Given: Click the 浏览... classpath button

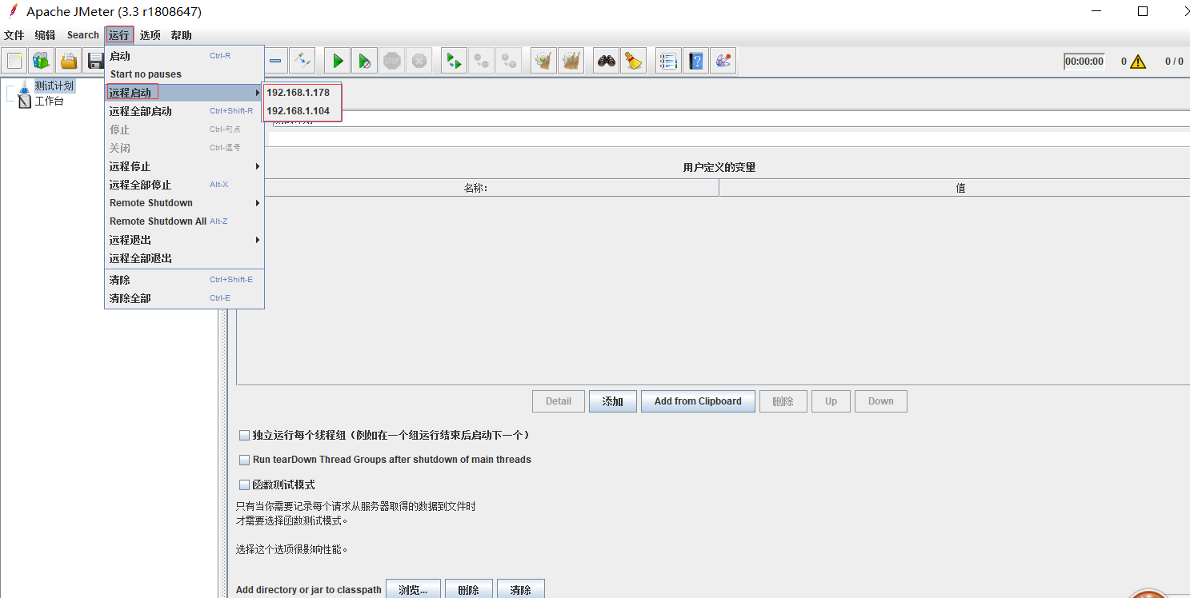Looking at the screenshot, I should coord(413,590).
